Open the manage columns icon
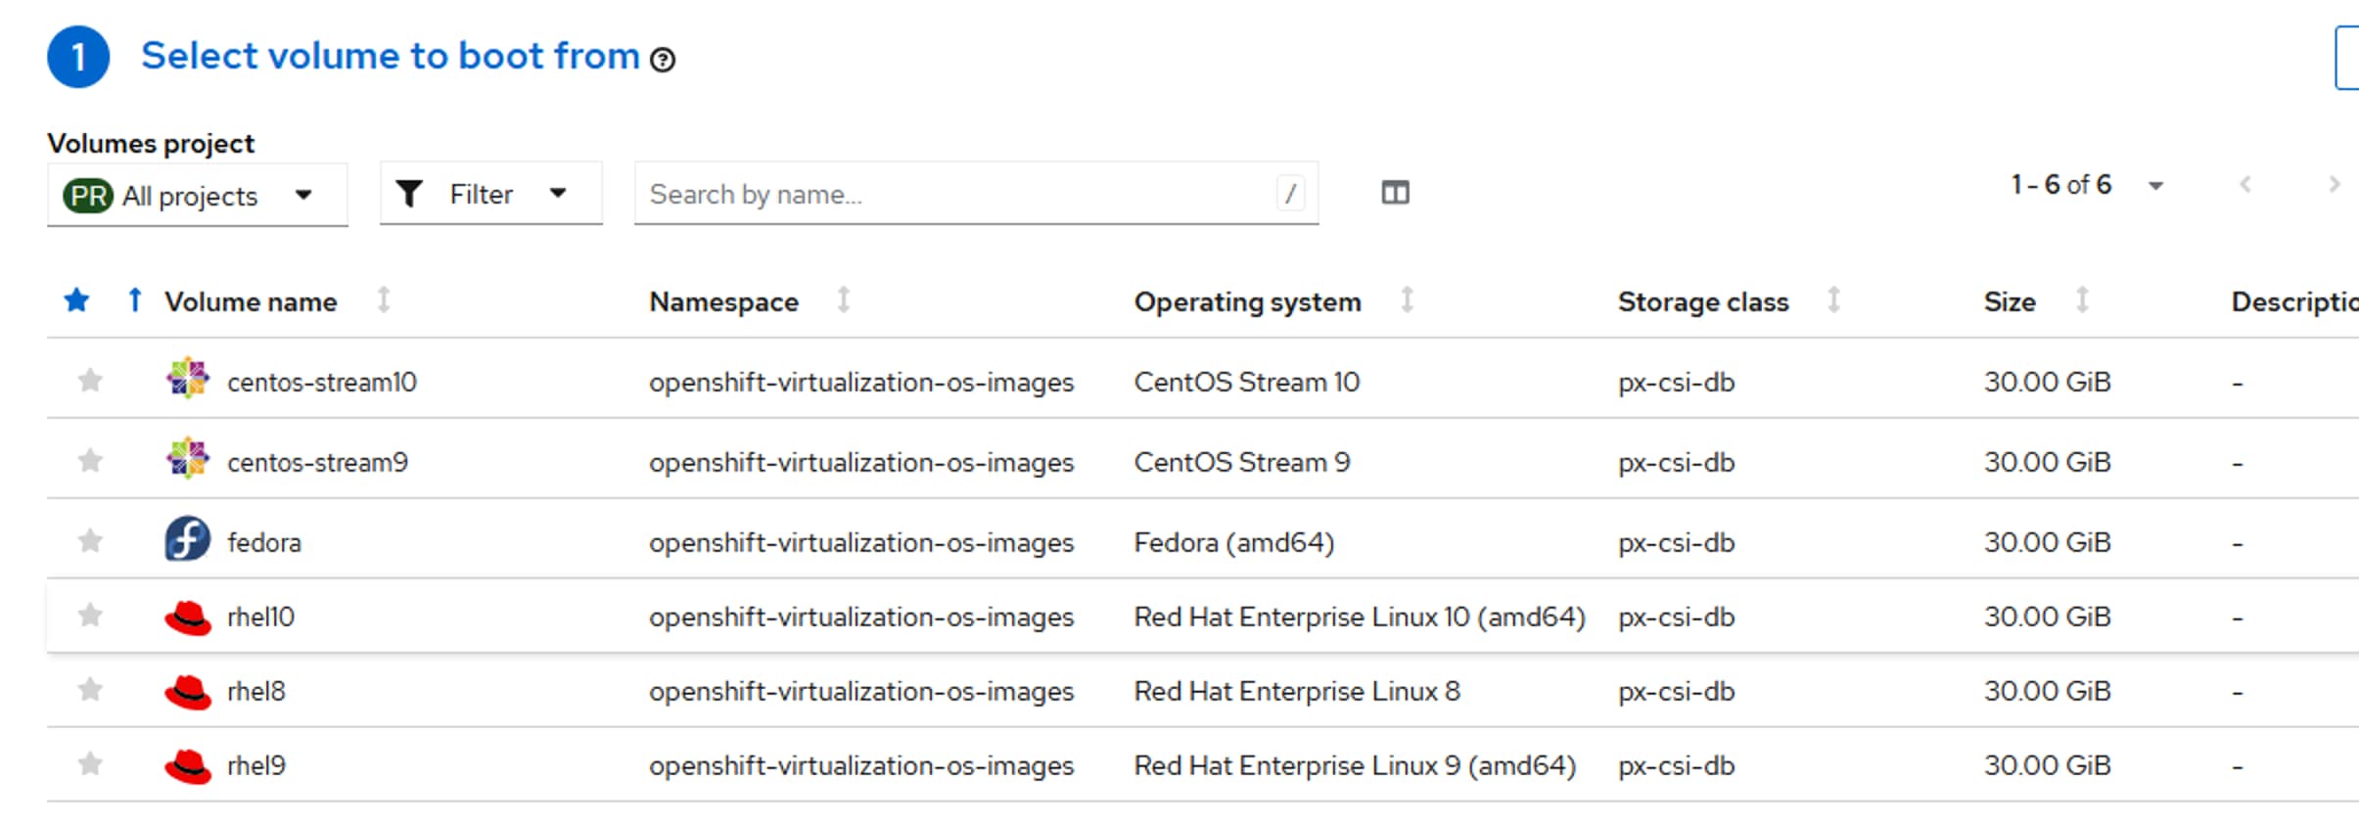Image resolution: width=2359 pixels, height=824 pixels. [1395, 193]
